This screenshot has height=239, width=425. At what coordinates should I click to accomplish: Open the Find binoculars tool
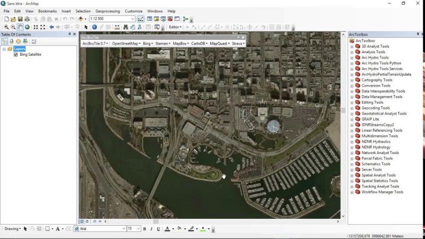point(125,27)
